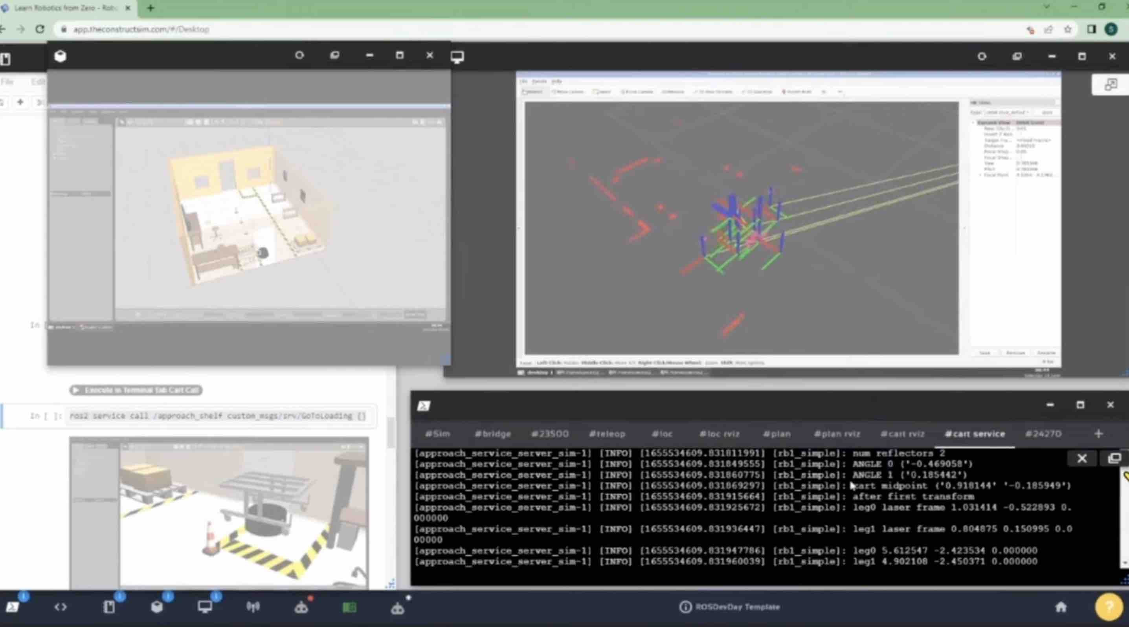Screen dimensions: 1129x627
Task: Switch to the #loc rviz terminal tab
Action: [x=719, y=434]
